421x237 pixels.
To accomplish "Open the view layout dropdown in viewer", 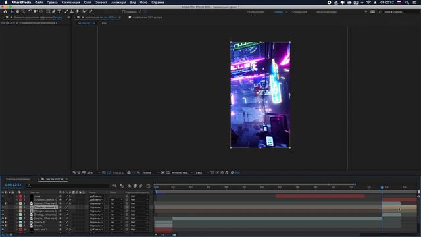I will [202, 172].
